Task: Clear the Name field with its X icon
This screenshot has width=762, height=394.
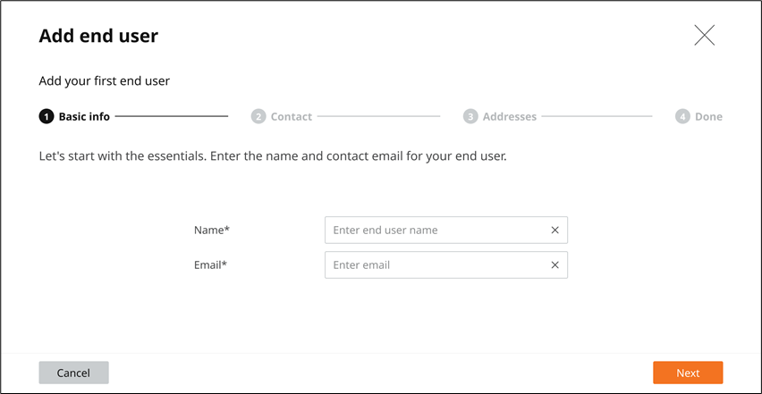Action: (555, 231)
